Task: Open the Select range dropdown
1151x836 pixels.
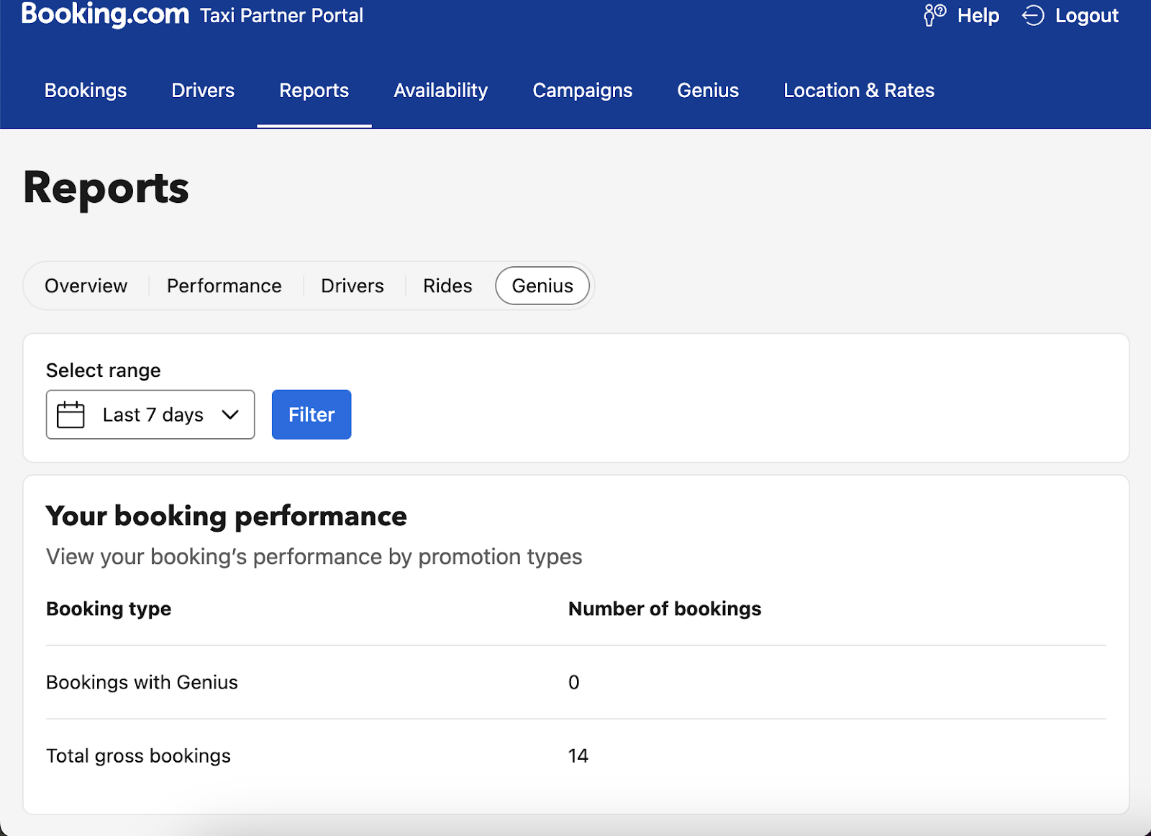Action: pyautogui.click(x=150, y=414)
